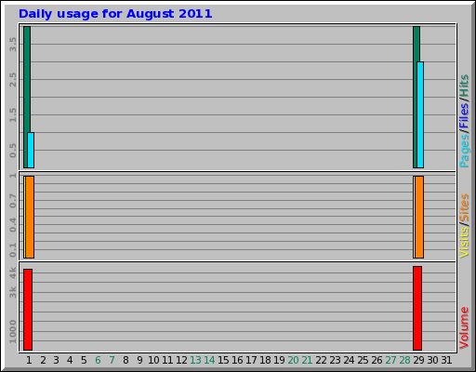Click green weekend day label 20
Image resolution: width=476 pixels, height=372 pixels.
pos(293,360)
